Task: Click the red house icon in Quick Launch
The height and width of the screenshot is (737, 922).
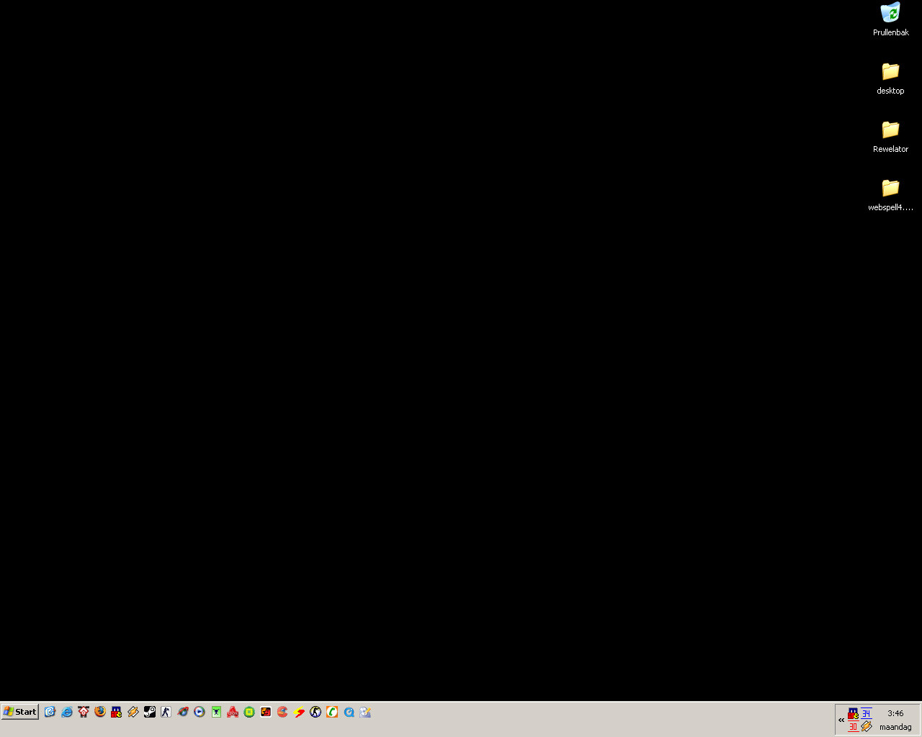Action: pyautogui.click(x=84, y=712)
